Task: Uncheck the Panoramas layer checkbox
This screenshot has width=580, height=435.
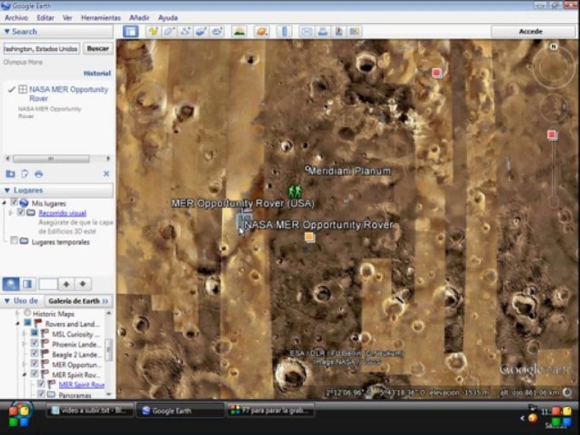Action: [41, 394]
